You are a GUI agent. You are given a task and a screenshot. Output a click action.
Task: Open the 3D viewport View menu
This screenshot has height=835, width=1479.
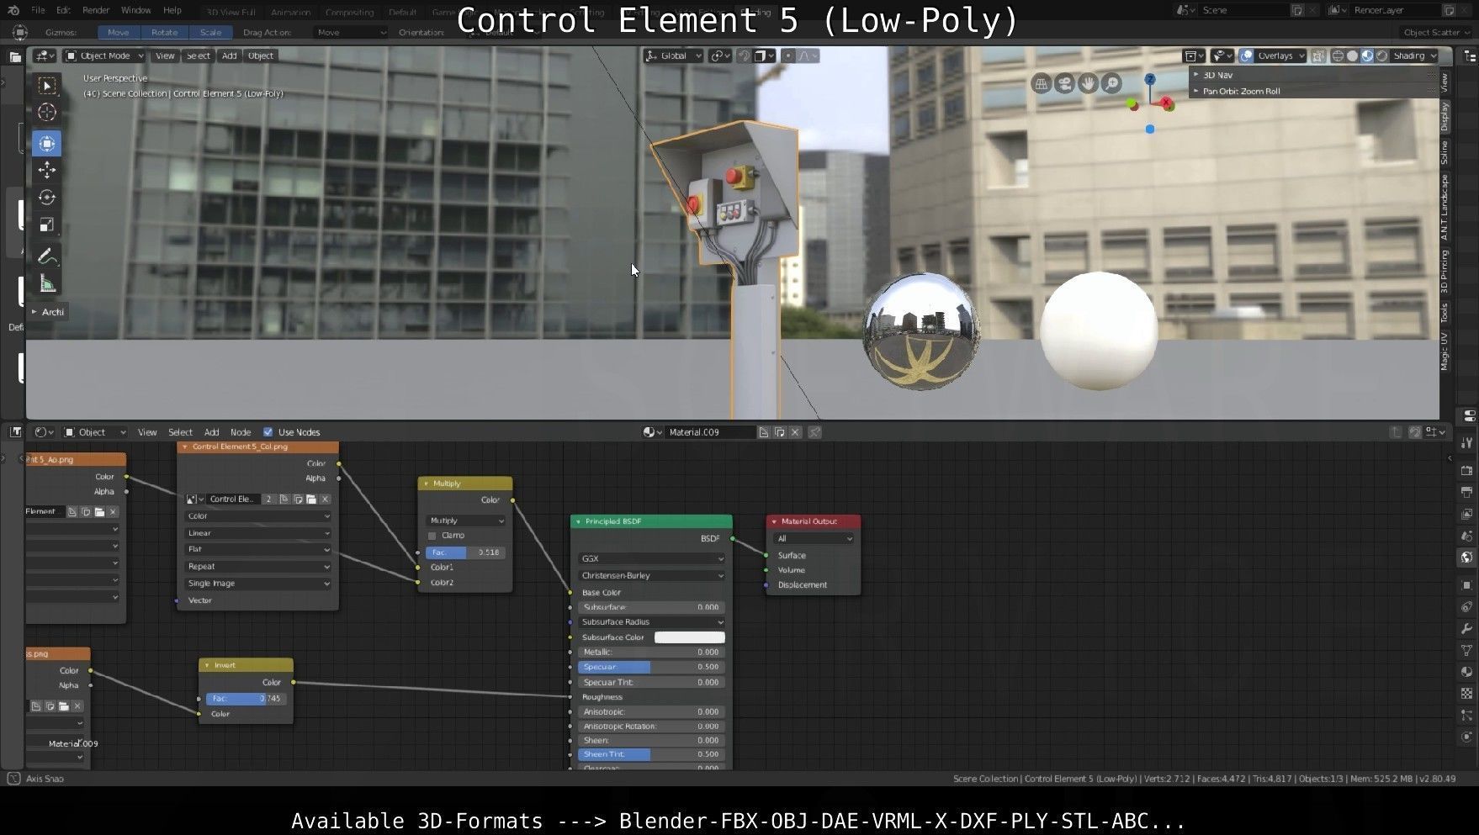point(165,55)
